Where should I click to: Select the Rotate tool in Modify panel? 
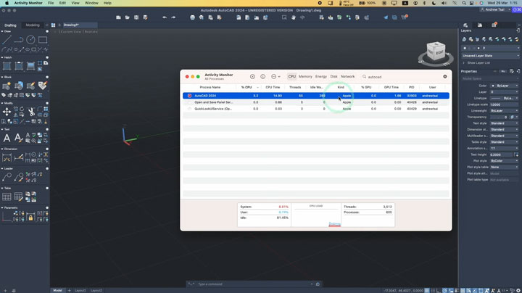(x=22, y=109)
